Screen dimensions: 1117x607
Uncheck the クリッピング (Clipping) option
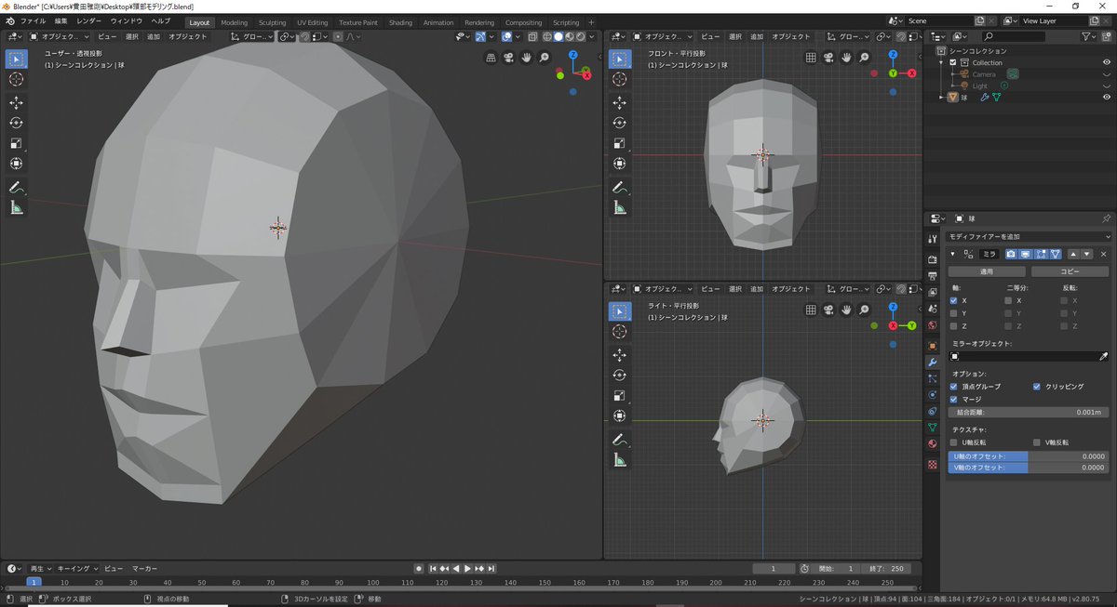(x=1036, y=386)
